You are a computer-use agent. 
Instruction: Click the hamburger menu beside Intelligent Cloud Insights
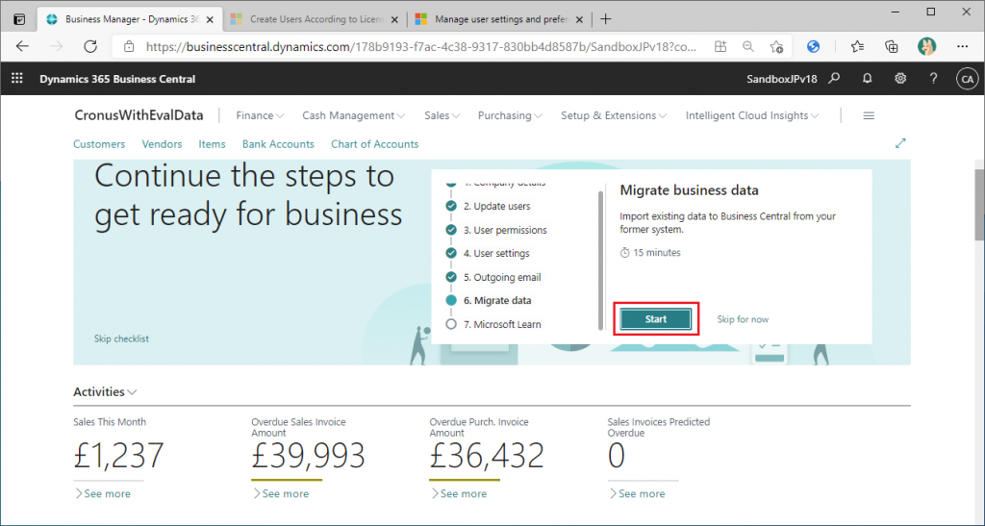tap(869, 115)
